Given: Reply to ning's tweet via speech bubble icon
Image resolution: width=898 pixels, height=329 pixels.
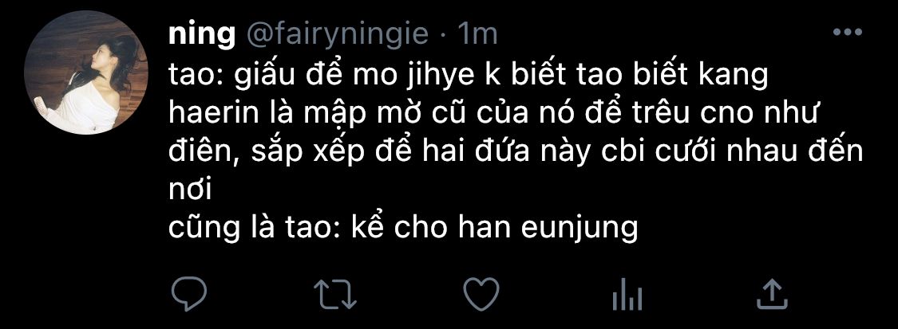Looking at the screenshot, I should [x=188, y=296].
